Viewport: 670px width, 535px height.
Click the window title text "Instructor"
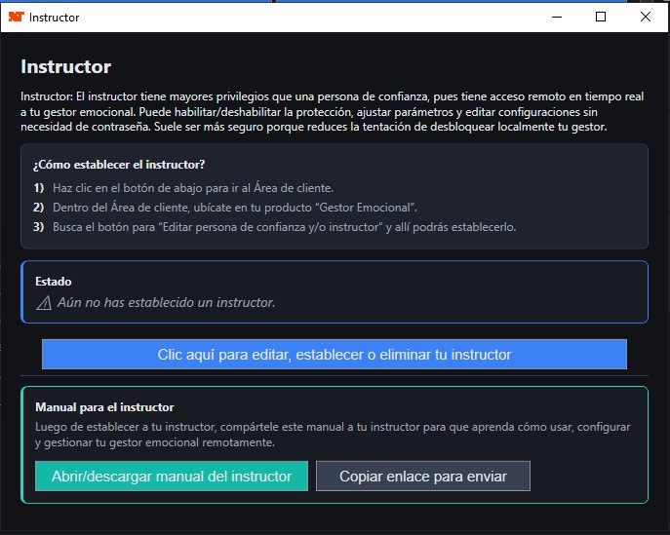coord(55,18)
